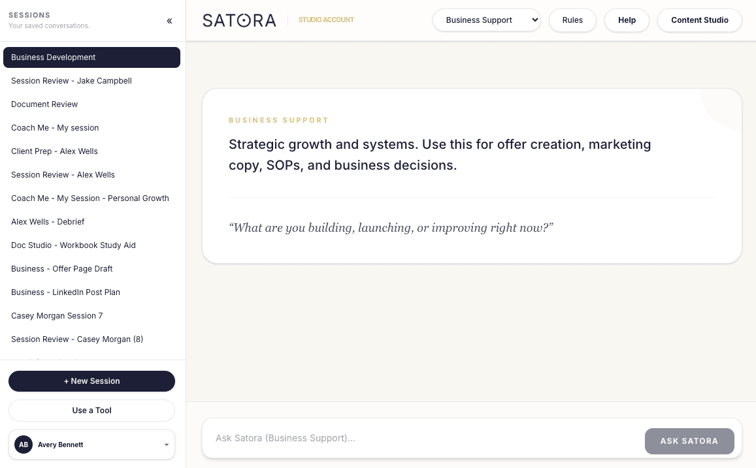Select Casey Morgan Session 7
Screen dimensions: 756x468
tap(91, 316)
